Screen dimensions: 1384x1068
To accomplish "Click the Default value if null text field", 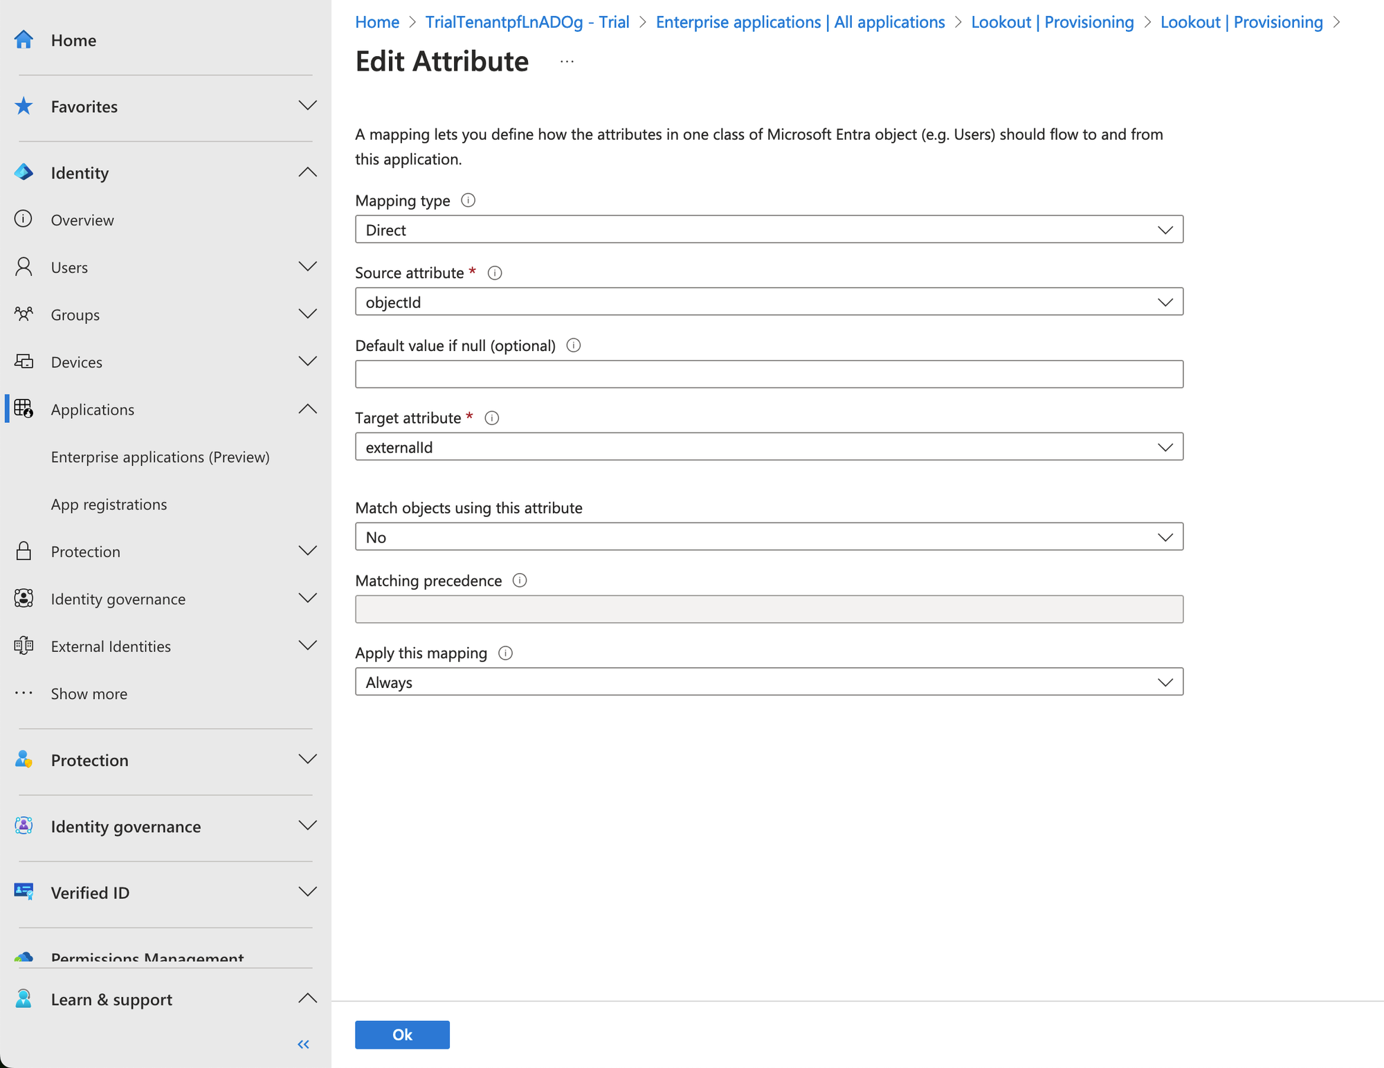I will pyautogui.click(x=768, y=374).
